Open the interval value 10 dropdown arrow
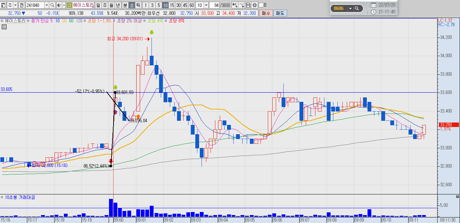The height and width of the screenshot is (223, 460). tap(206, 5)
